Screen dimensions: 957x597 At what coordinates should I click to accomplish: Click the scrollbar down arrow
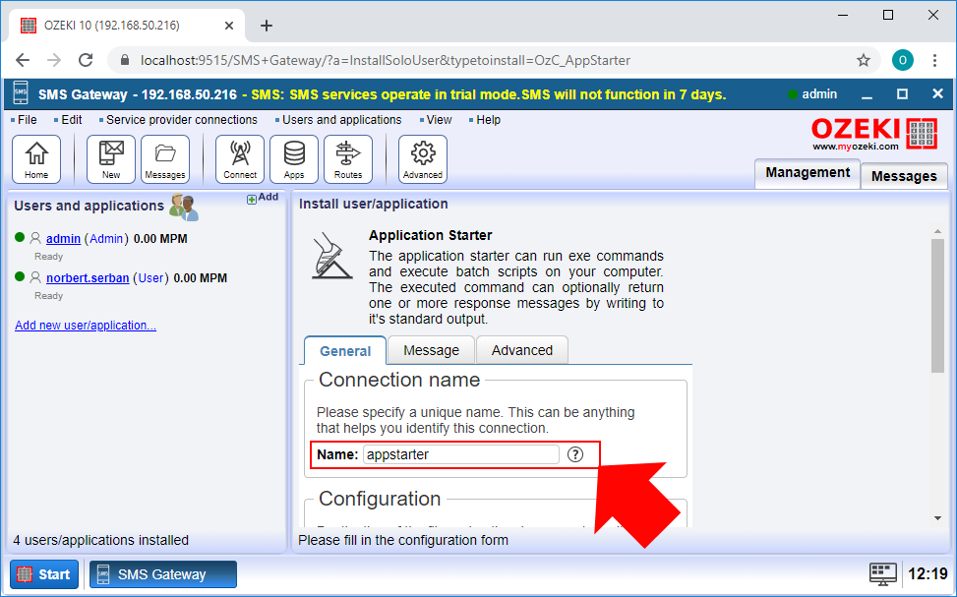coord(938,518)
